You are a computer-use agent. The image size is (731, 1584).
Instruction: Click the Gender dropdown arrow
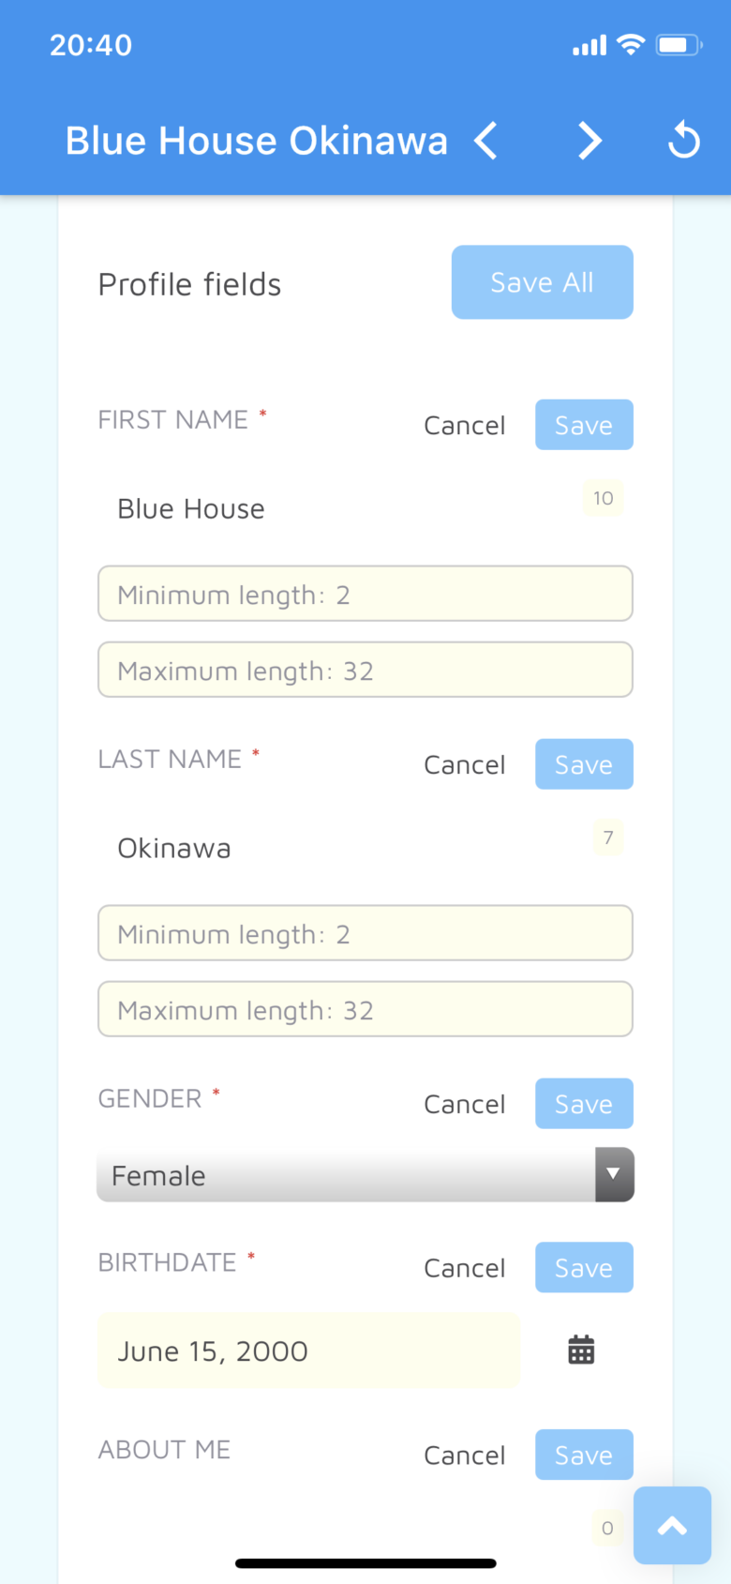click(614, 1175)
